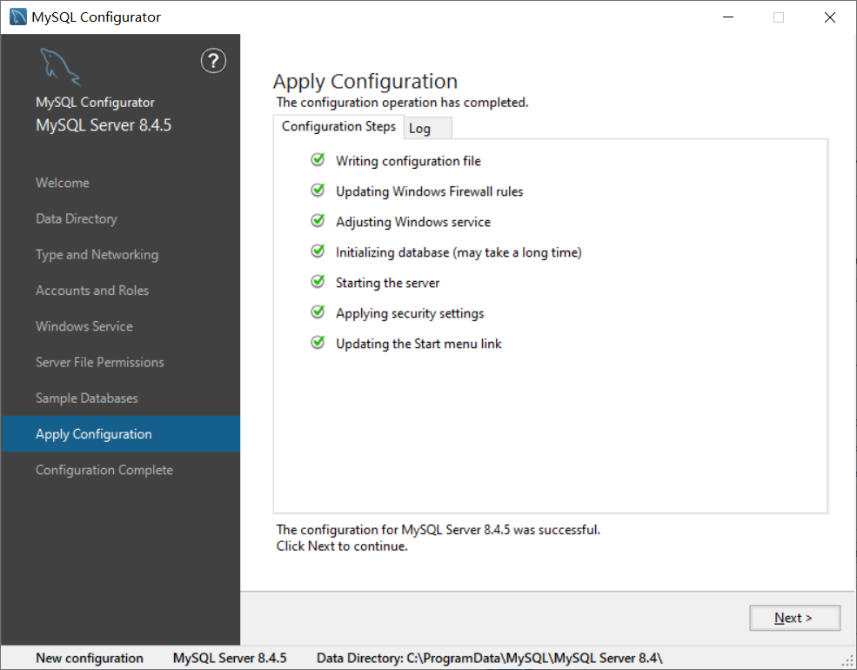Close the MySQL Configurator window
This screenshot has height=670, width=857.
[x=830, y=17]
